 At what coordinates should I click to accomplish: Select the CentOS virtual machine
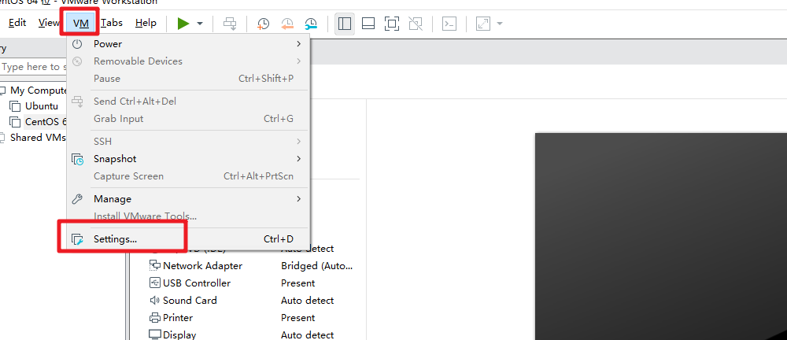tap(46, 122)
